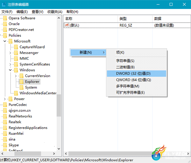Click the Oracle folder icon
Viewport: 191px width, 163px height.
click(5, 24)
